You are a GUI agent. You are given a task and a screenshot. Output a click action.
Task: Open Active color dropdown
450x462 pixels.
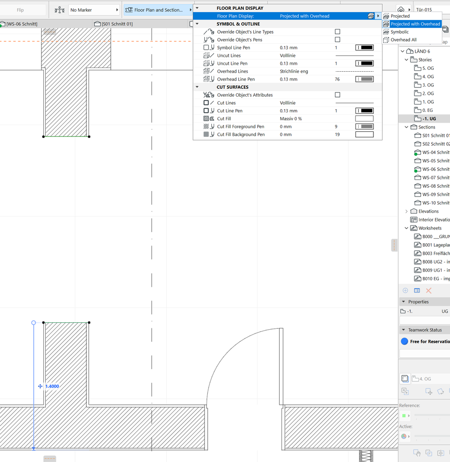(x=406, y=437)
